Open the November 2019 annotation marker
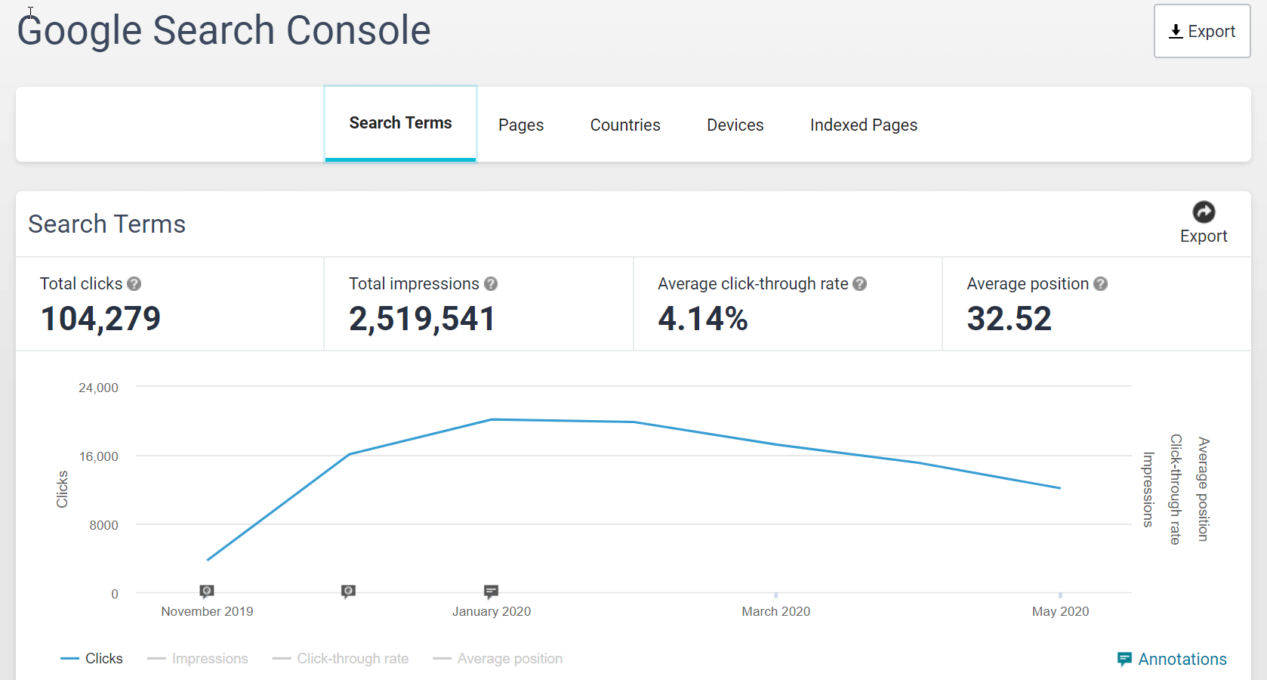Image resolution: width=1267 pixels, height=680 pixels. tap(207, 591)
